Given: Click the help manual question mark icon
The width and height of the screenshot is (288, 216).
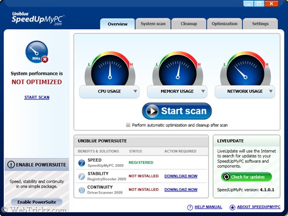Looking at the screenshot, I should coord(190,208).
